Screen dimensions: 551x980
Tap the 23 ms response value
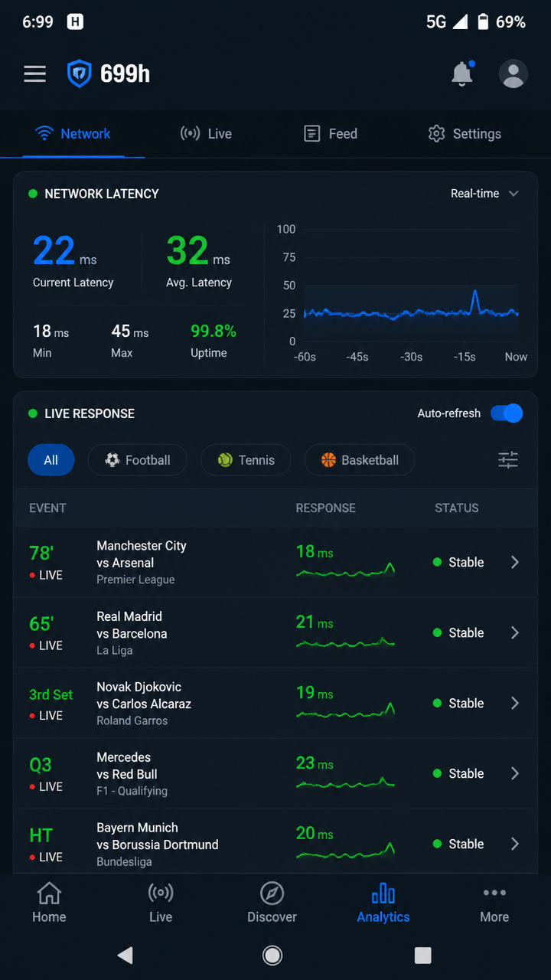click(x=315, y=763)
